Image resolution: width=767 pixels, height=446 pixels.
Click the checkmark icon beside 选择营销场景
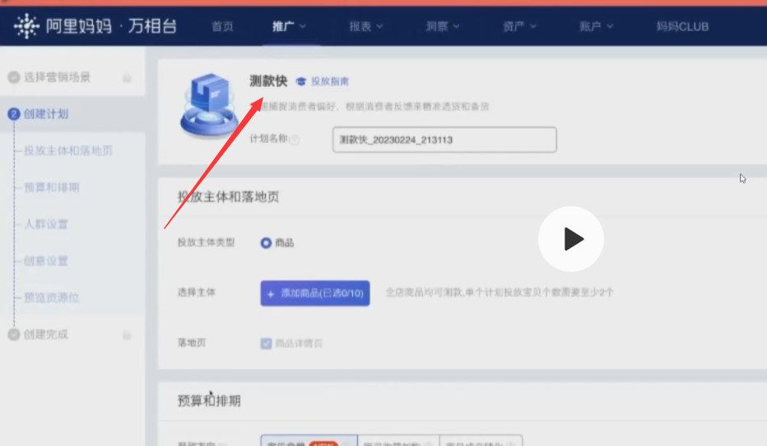(x=13, y=77)
